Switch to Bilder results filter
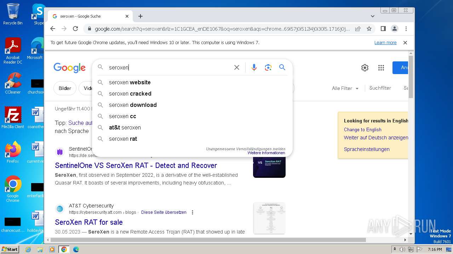Image resolution: width=453 pixels, height=254 pixels. click(x=65, y=88)
